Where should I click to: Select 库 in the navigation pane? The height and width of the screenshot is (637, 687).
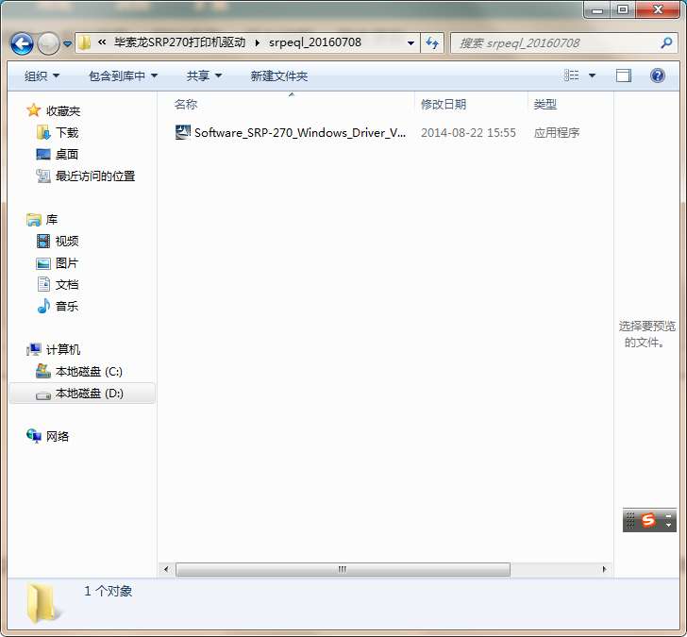coord(52,220)
